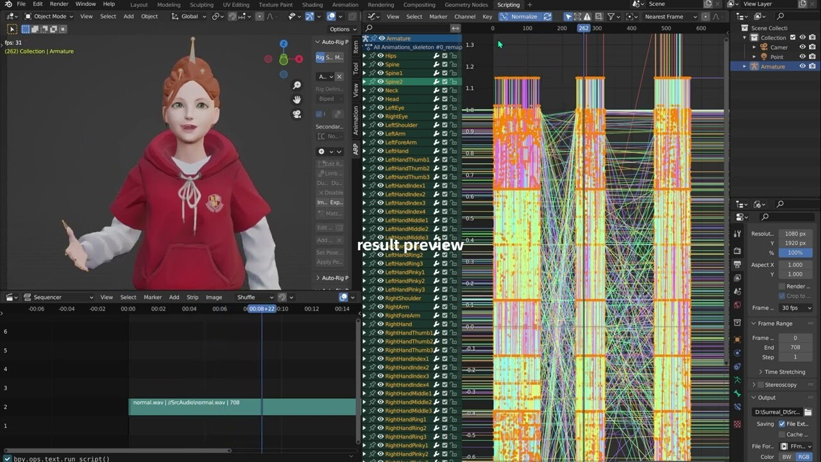Screen dimensions: 821x462
Task: Click the Sequencer editor type icon
Action: (x=10, y=296)
